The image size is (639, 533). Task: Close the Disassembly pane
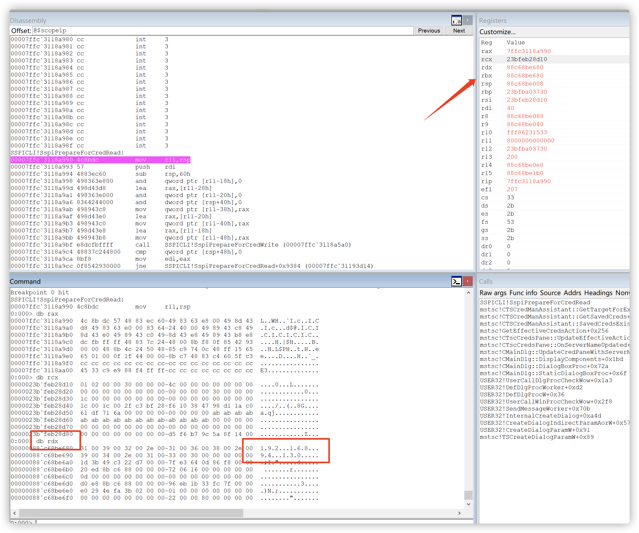click(468, 20)
